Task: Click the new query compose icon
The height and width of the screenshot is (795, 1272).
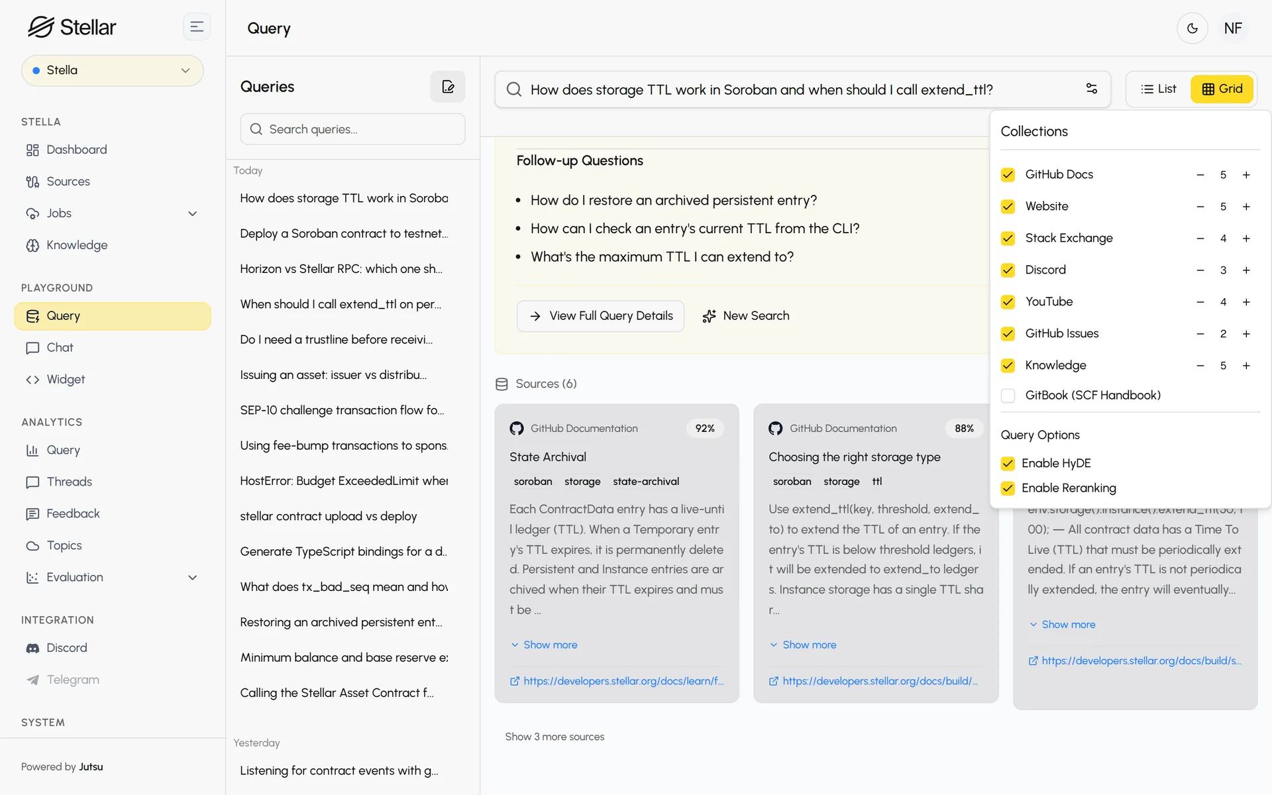Action: pos(448,87)
